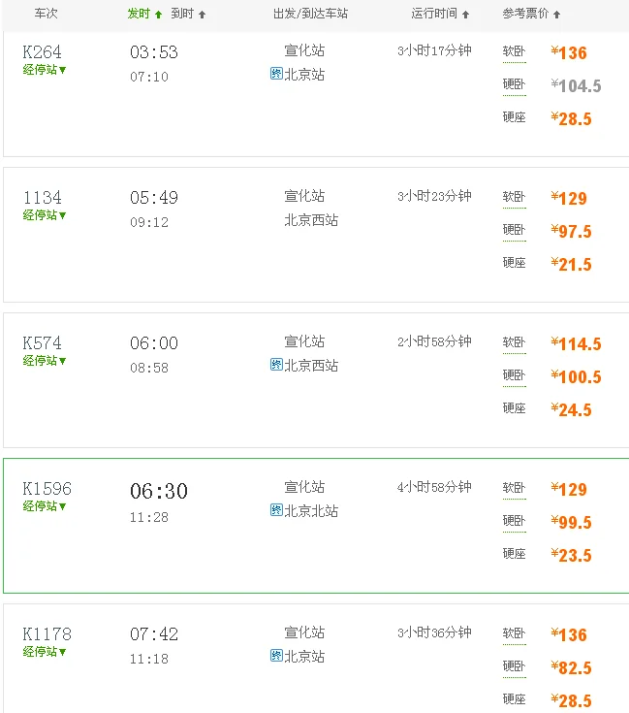Show 经停站 stops for train K574
Image resolution: width=629 pixels, height=713 pixels.
46,361
